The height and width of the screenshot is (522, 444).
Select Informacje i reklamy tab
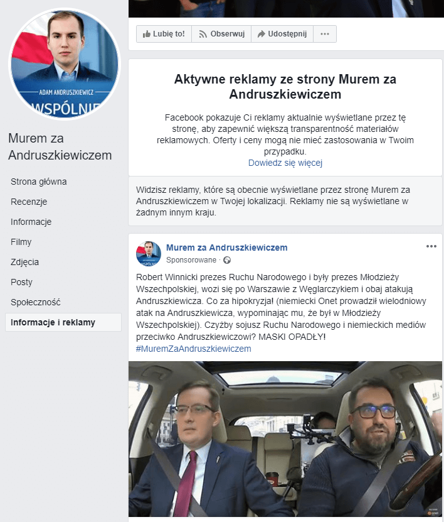click(x=63, y=322)
